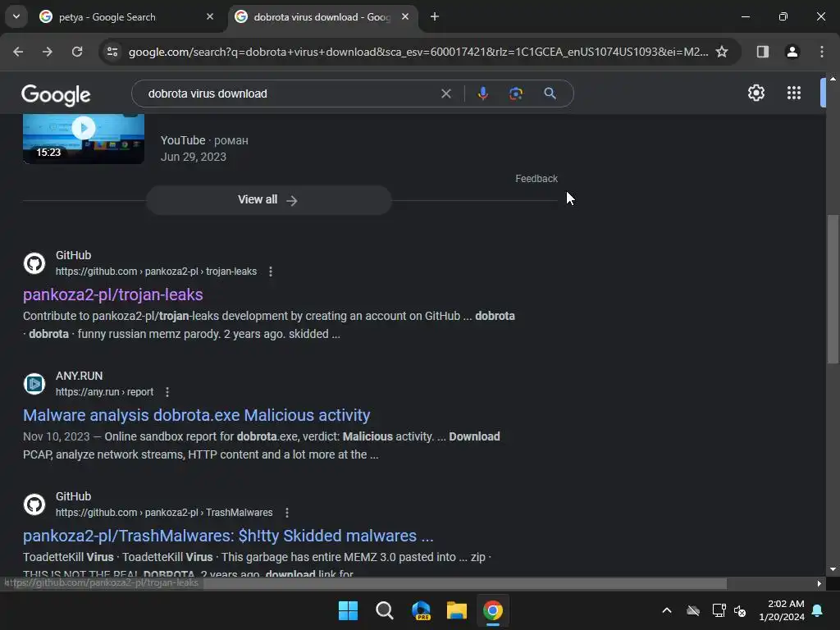840x630 pixels.
Task: Open Google quick settings gear
Action: coord(756,94)
